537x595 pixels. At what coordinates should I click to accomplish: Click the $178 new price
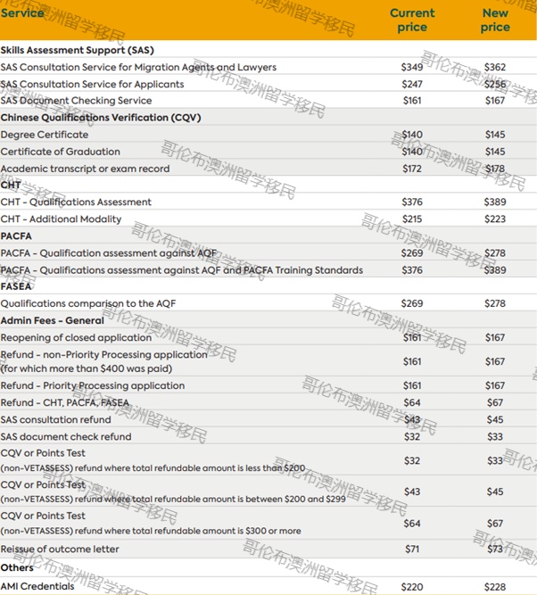pyautogui.click(x=495, y=169)
